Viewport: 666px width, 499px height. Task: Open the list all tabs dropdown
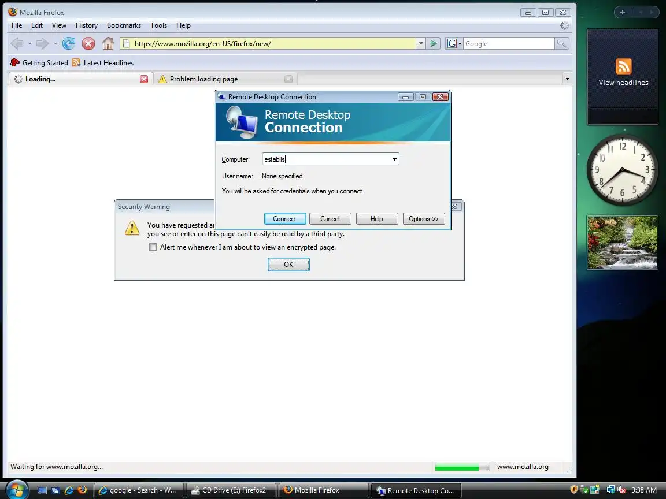(567, 79)
